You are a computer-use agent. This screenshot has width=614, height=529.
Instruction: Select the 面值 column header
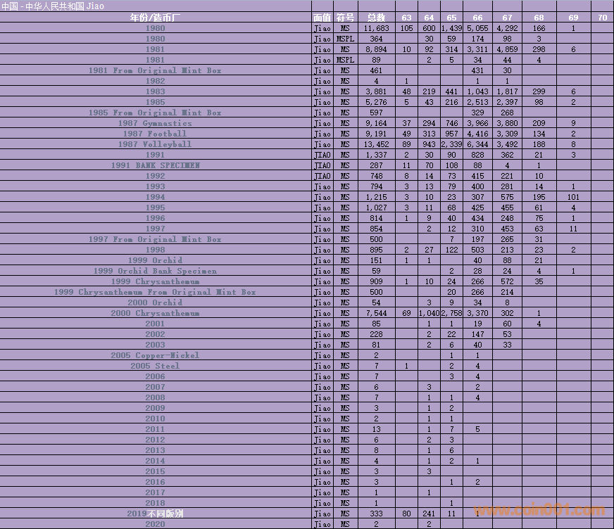[322, 17]
